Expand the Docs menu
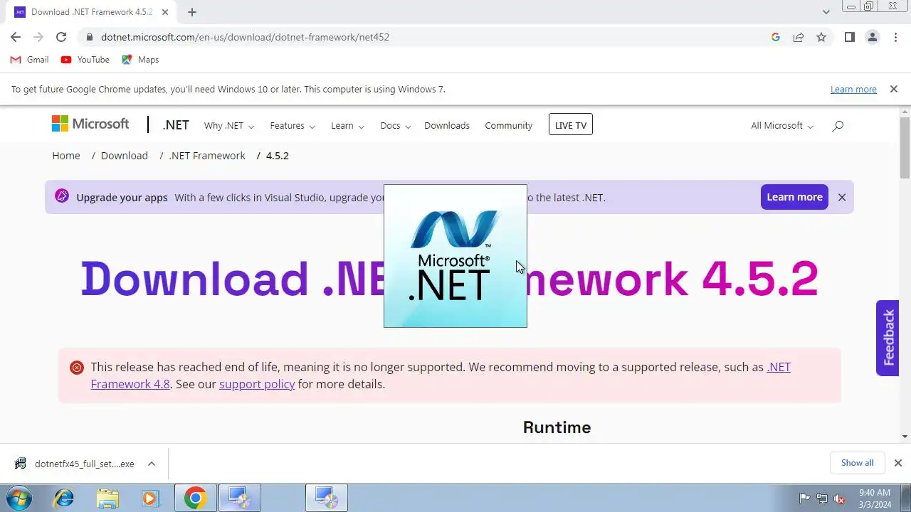911x512 pixels. tap(395, 126)
